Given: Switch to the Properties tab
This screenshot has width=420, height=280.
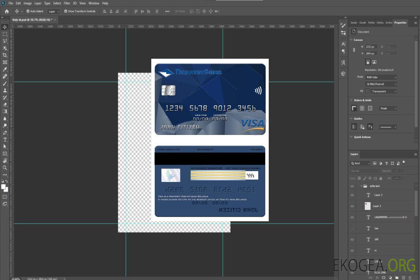Looking at the screenshot, I should point(400,23).
